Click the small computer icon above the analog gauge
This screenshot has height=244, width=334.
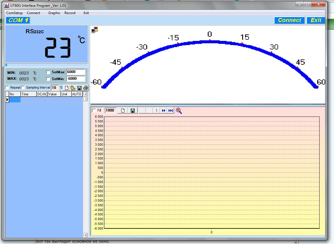pyautogui.click(x=94, y=29)
